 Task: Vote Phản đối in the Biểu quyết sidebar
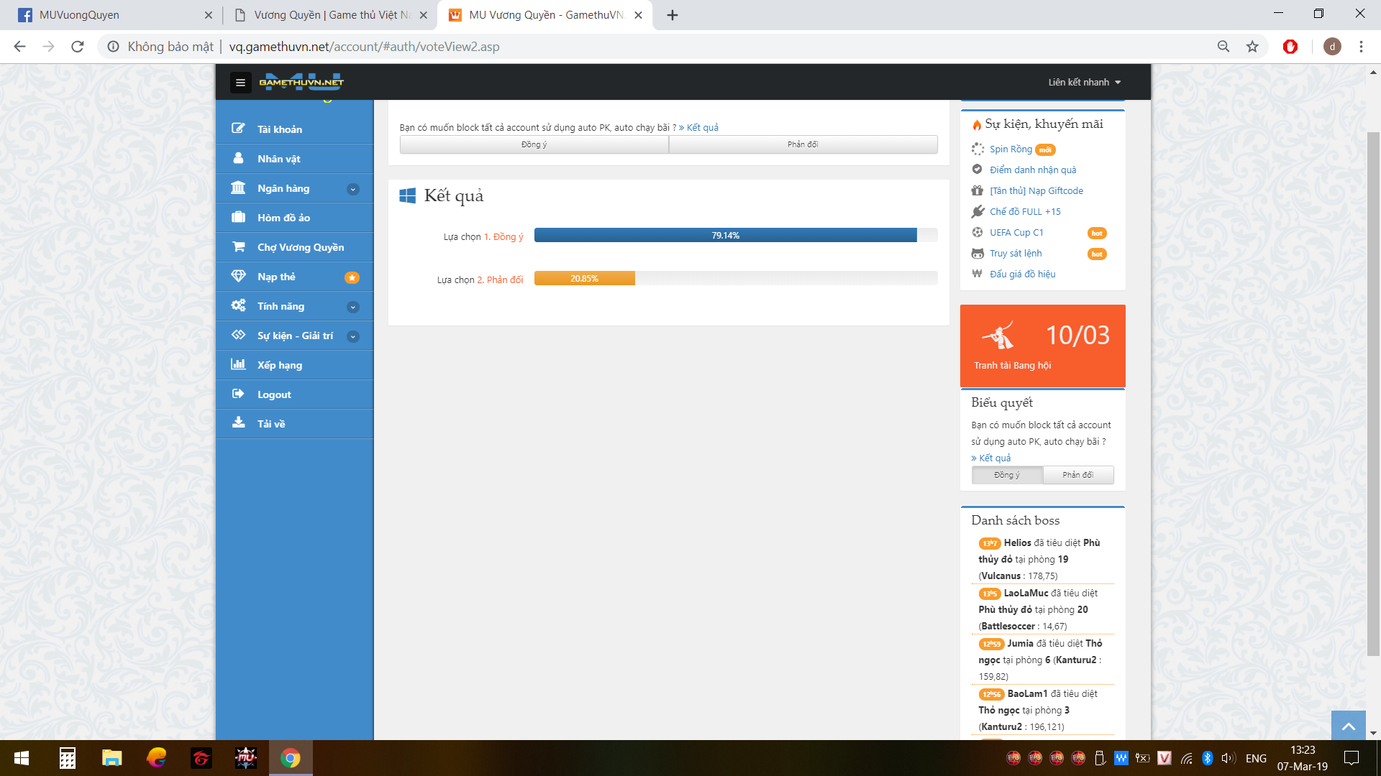coord(1077,475)
